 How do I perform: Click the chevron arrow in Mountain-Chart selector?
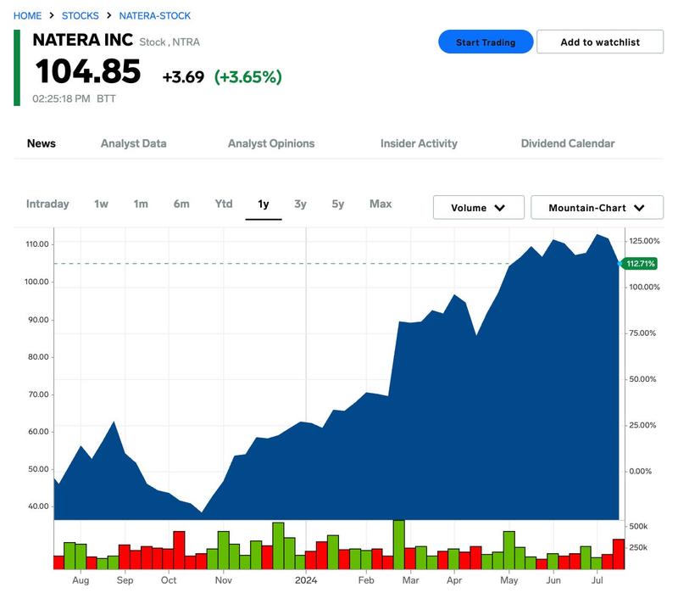point(639,208)
